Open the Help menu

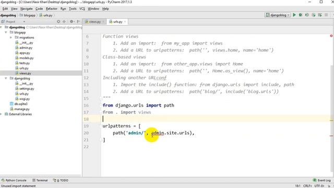pyautogui.click(x=105, y=9)
